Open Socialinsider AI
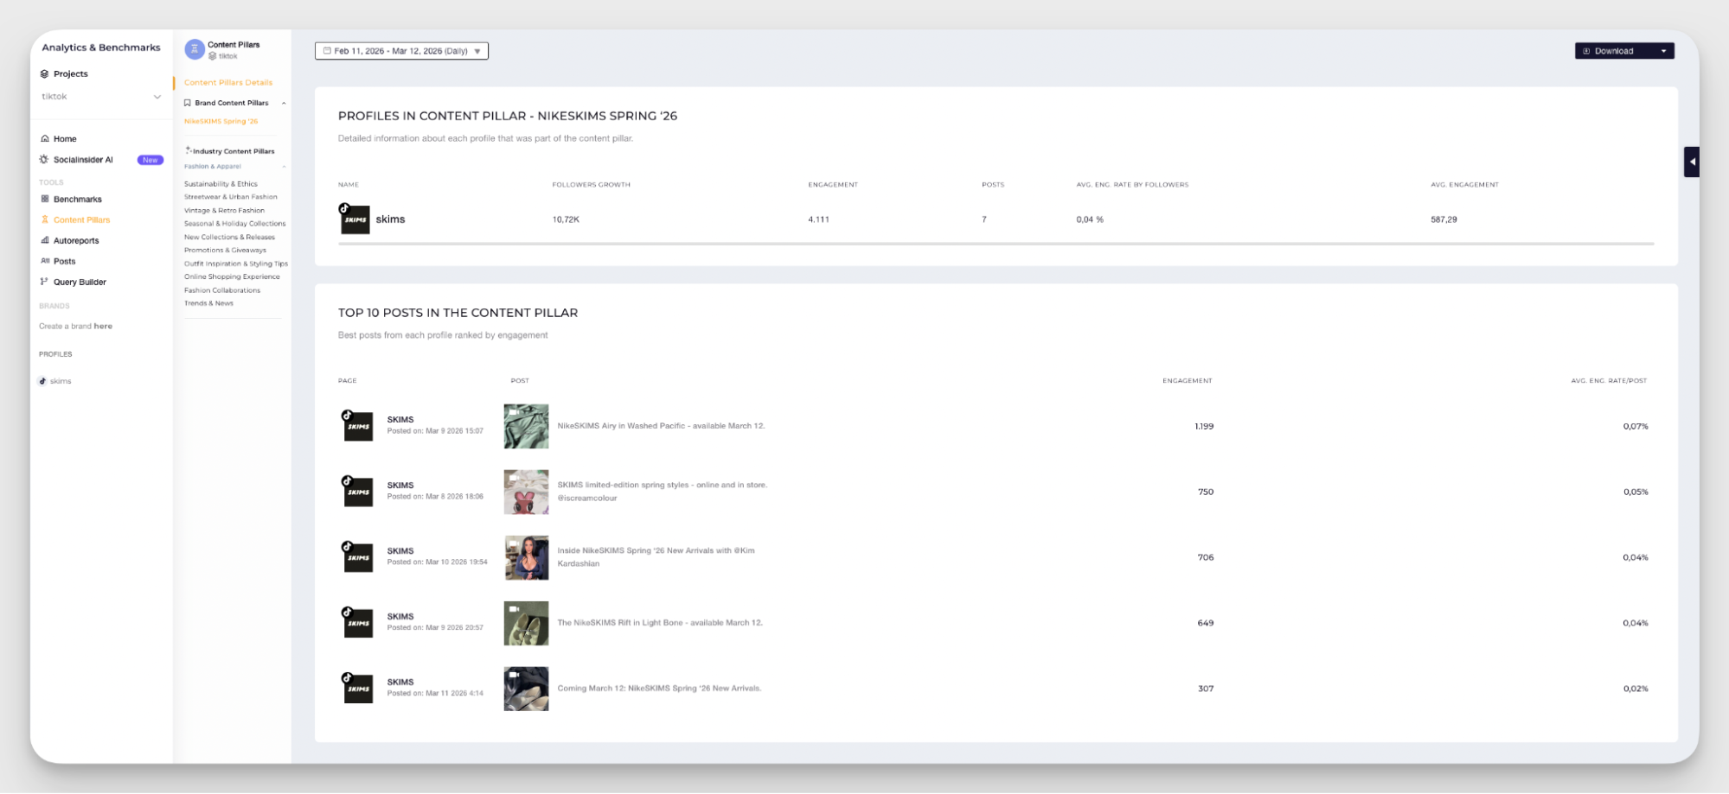1729x794 pixels. [x=83, y=159]
